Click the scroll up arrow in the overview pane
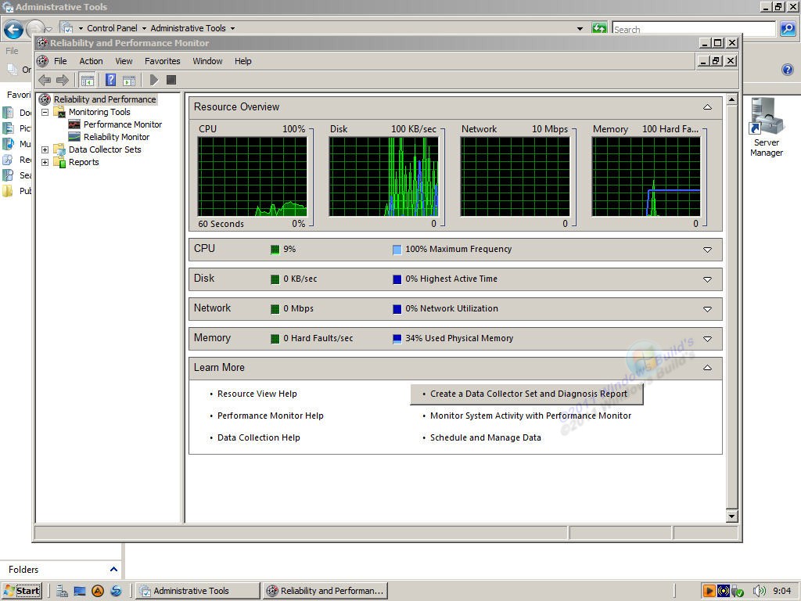 coord(731,99)
